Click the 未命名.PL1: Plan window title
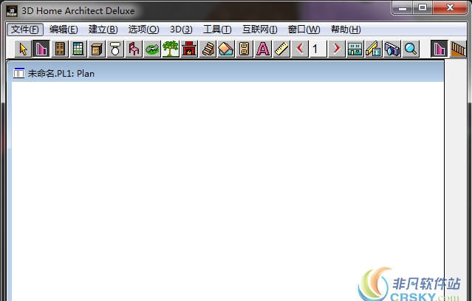This screenshot has height=301, width=472. pos(61,73)
